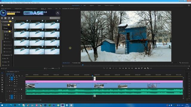Screen dimensions: 191x107
Task: Click the BASE panel import file icon
Action: point(9,18)
